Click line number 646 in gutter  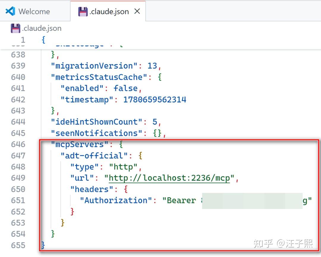[18, 144]
